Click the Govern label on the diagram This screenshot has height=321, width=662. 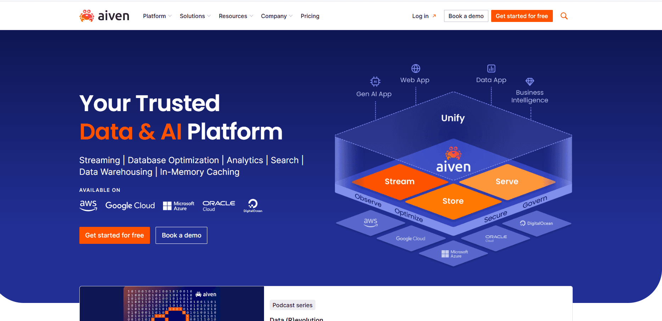535,202
